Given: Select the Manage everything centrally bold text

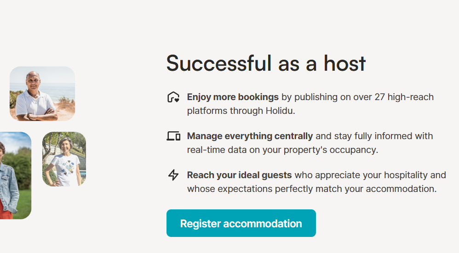Looking at the screenshot, I should pos(250,136).
